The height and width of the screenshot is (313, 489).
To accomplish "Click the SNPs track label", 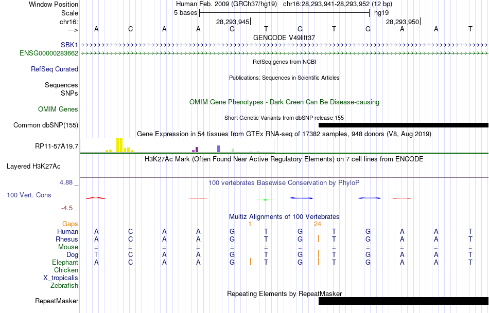I will (x=69, y=93).
